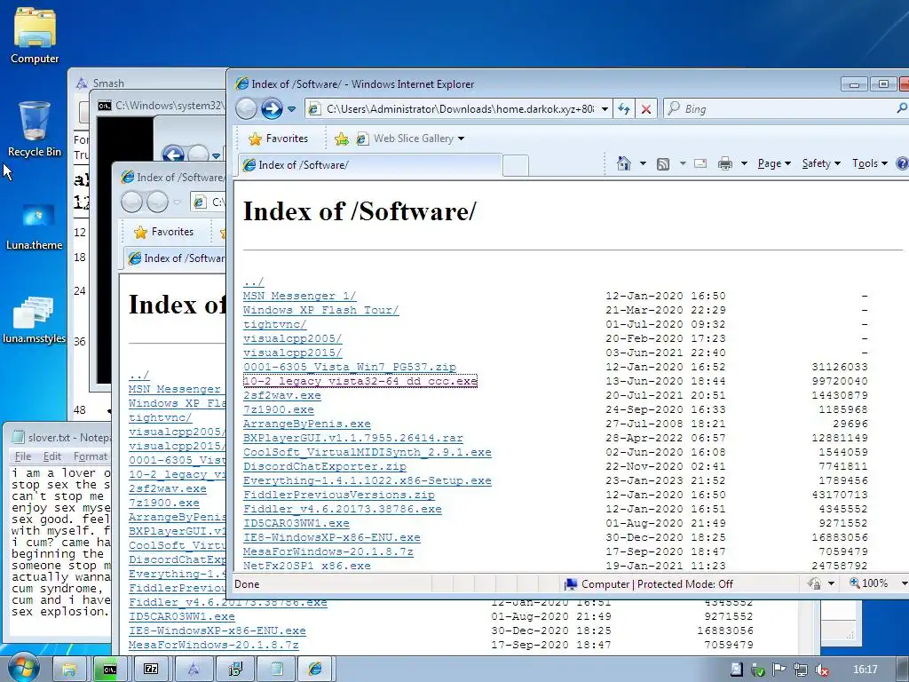Select the Luna.theme desktop file
Viewport: 909px width, 682px height.
(x=35, y=227)
